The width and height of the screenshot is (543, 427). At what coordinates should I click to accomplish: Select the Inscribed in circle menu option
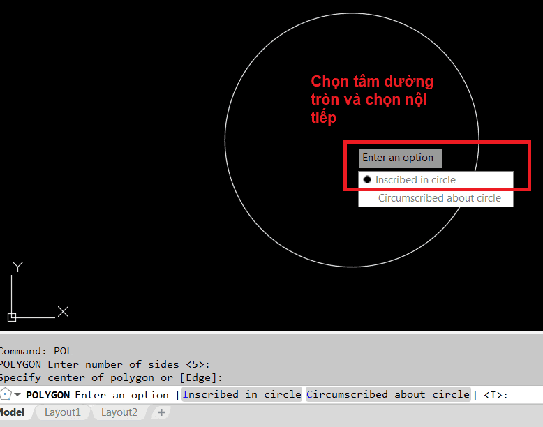point(436,180)
